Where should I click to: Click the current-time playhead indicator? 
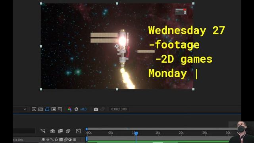[x=136, y=133]
